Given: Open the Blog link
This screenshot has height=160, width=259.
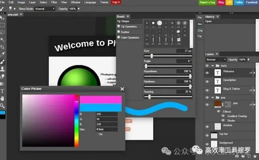Looking at the screenshot, I should pyautogui.click(x=221, y=2).
